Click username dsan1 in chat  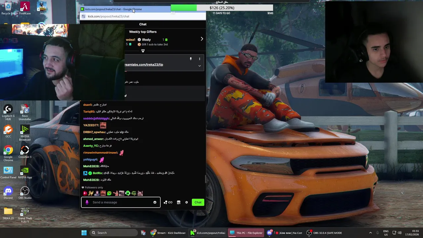pyautogui.click(x=87, y=105)
